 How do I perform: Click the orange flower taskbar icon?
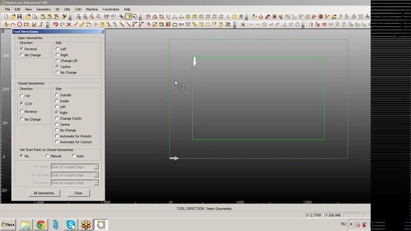click(x=86, y=225)
